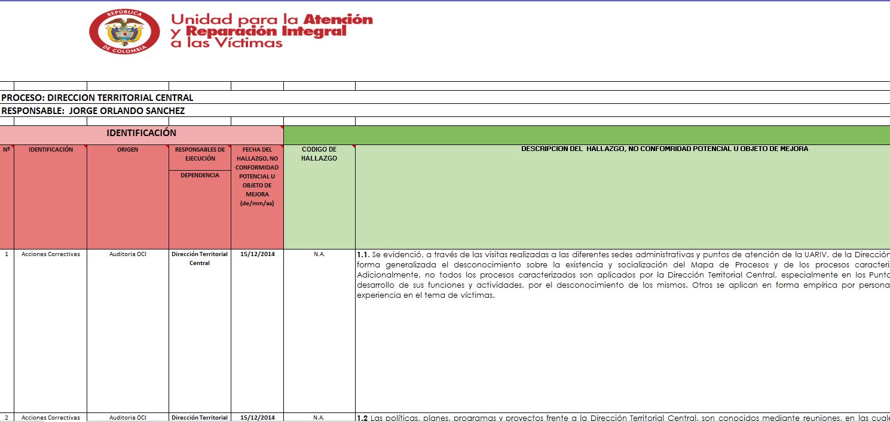Select the ORIGEN column header

click(x=128, y=196)
